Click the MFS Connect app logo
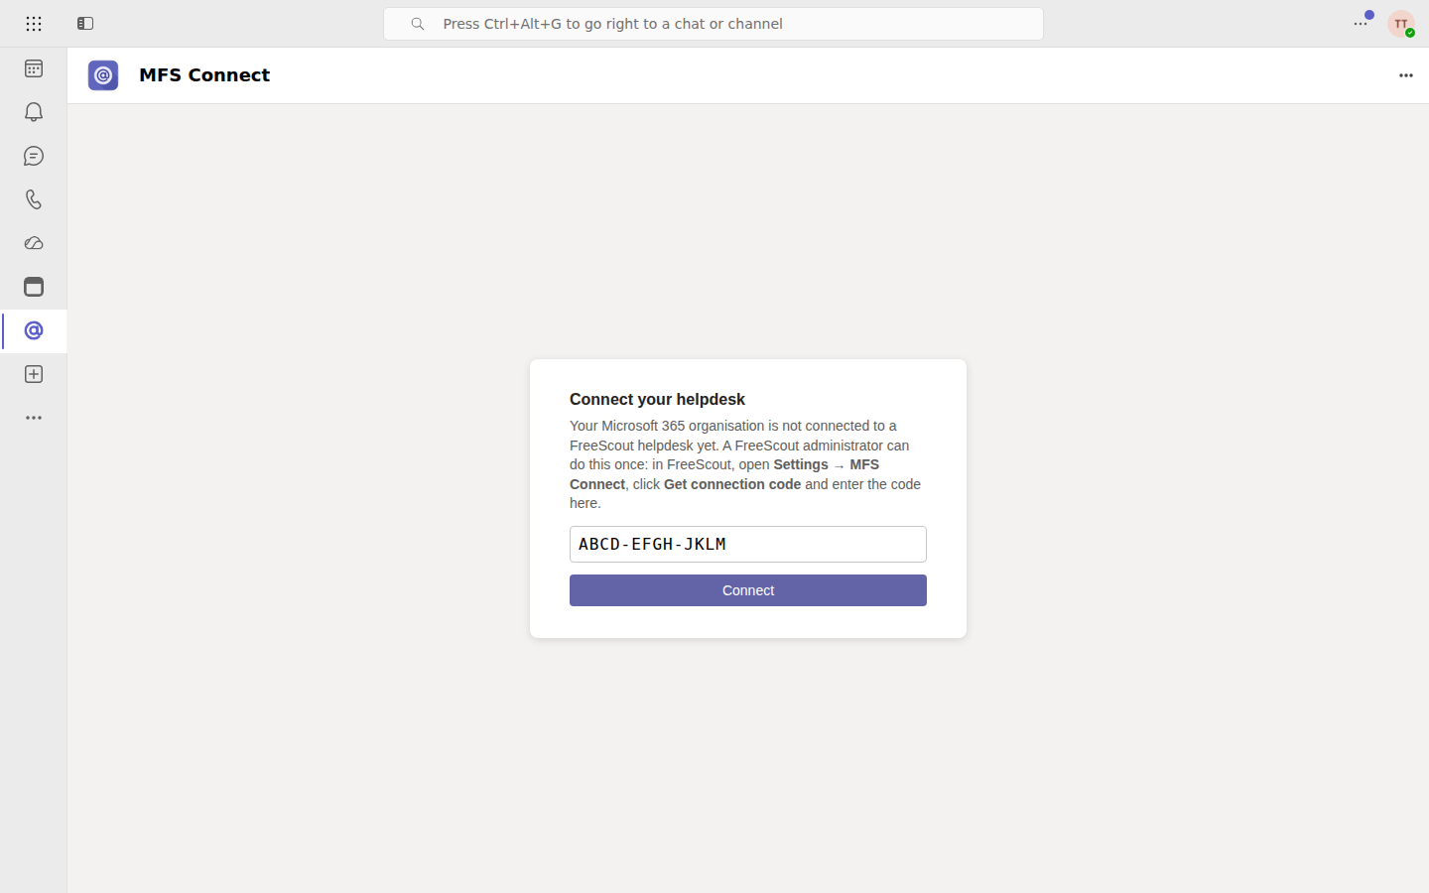The height and width of the screenshot is (893, 1429). (103, 75)
